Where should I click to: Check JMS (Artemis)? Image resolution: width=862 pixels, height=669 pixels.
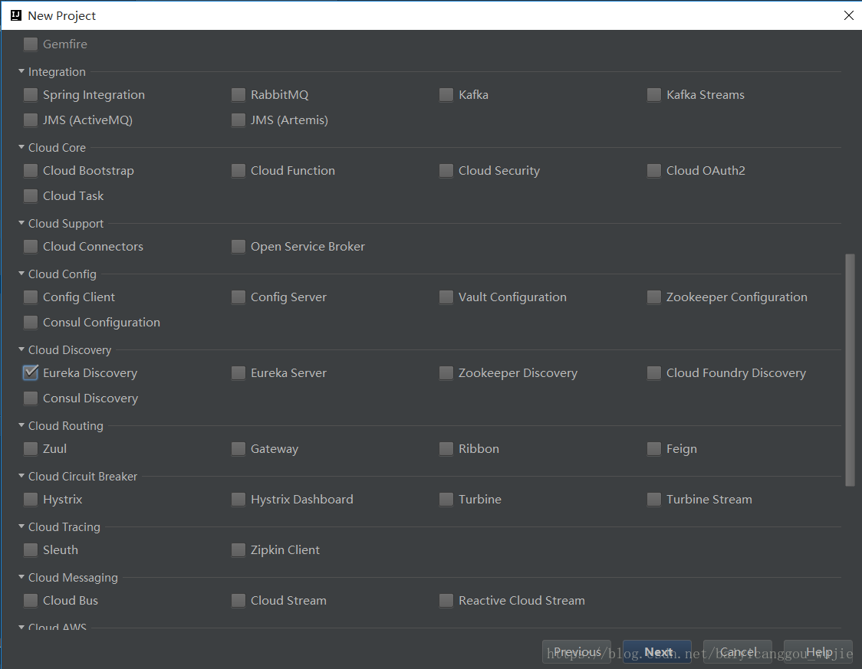(239, 120)
